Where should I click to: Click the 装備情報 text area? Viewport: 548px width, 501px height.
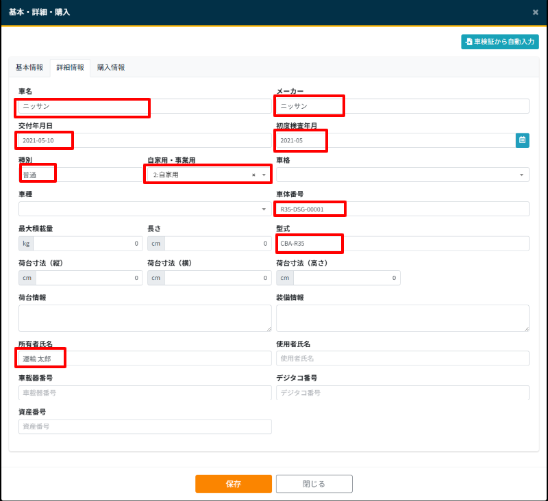403,318
